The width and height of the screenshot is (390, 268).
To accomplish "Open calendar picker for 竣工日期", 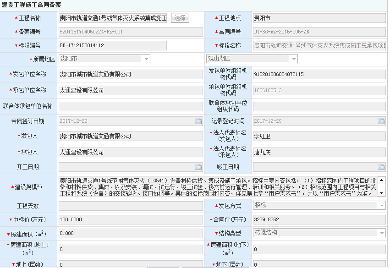I will [x=381, y=167].
